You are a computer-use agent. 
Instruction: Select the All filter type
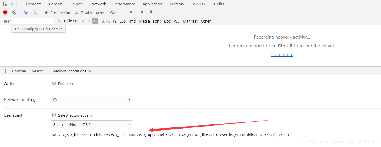[95, 21]
